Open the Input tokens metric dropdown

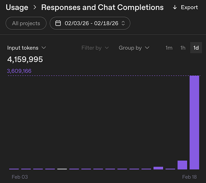coord(26,48)
